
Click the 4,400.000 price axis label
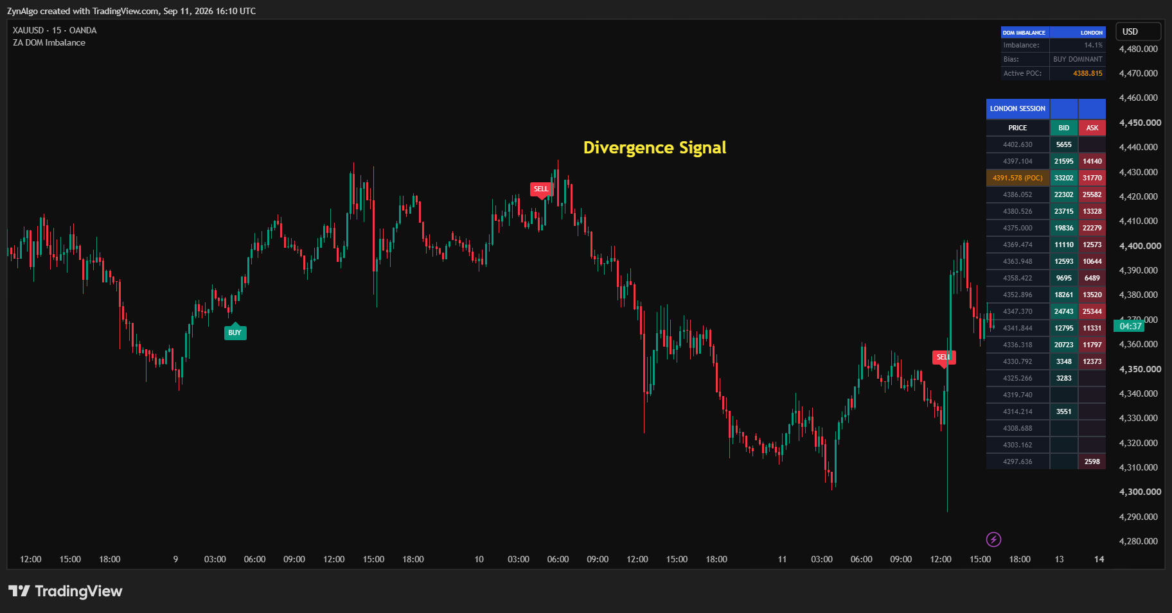[x=1140, y=246]
